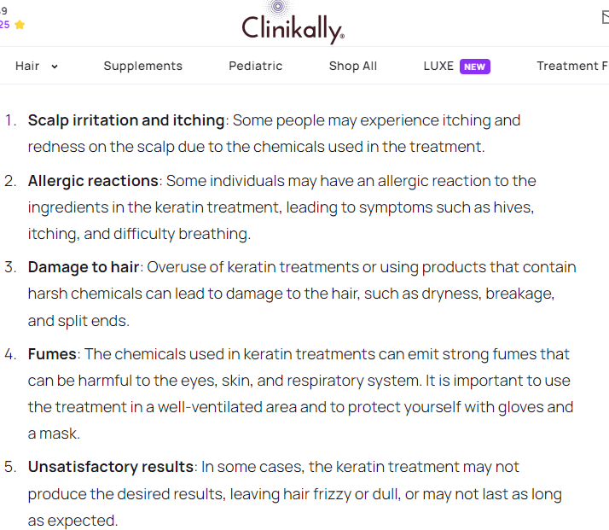
Task: Click the purple NEW badge beside LUXE
Action: point(474,67)
